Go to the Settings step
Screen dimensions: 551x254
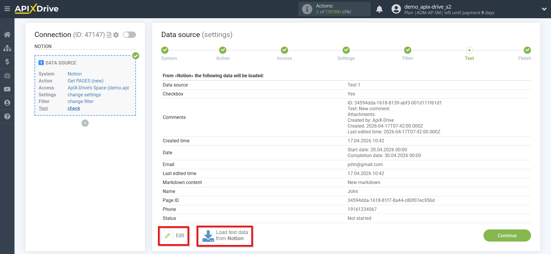point(346,50)
